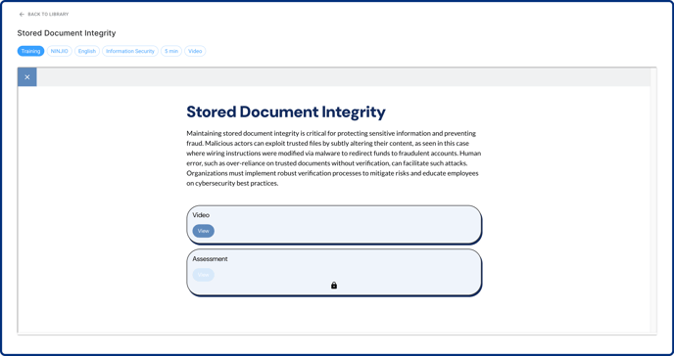
Task: Click the Video card label
Action: (201, 215)
